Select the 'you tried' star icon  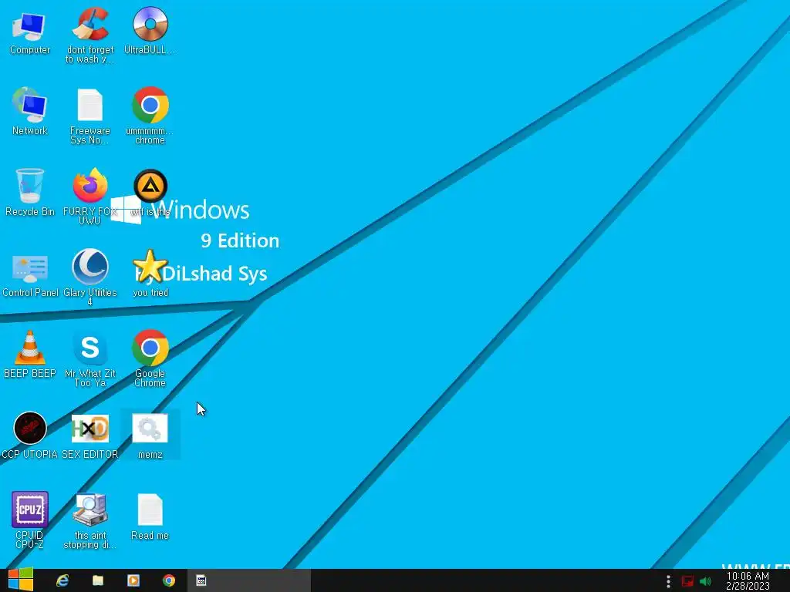pos(150,274)
